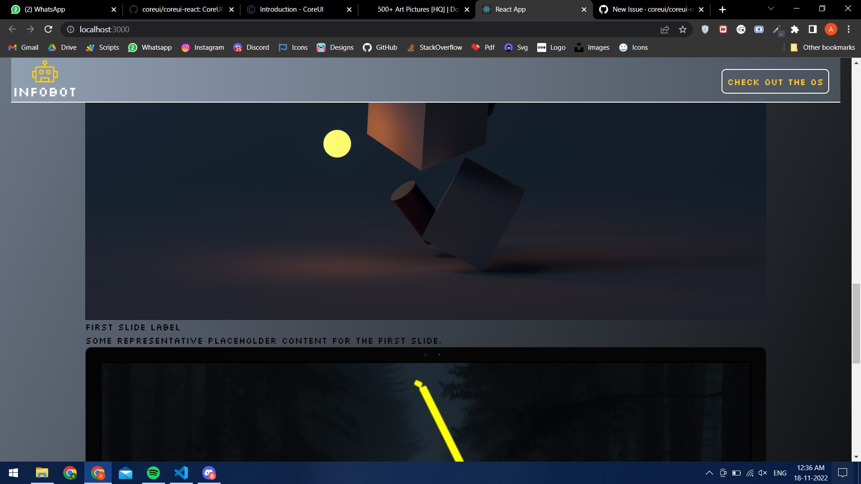Open Visual Studio Code from the taskbar
Viewport: 861px width, 484px height.
(x=181, y=473)
